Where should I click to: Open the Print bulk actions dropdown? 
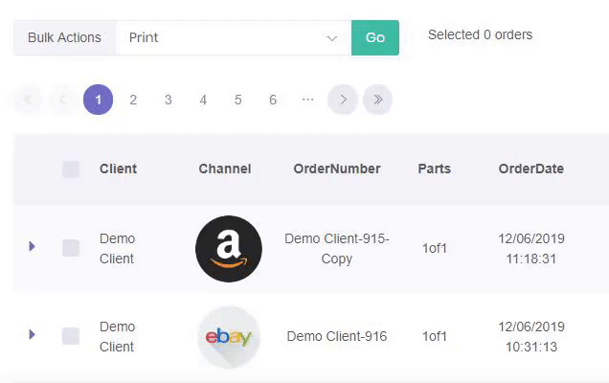[x=234, y=38]
